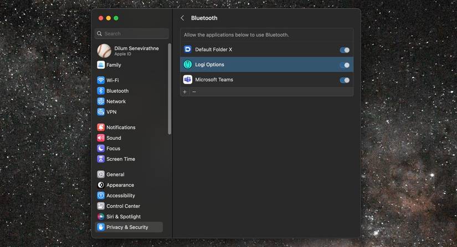Select Family label in sidebar
This screenshot has height=247, width=457.
[114, 65]
